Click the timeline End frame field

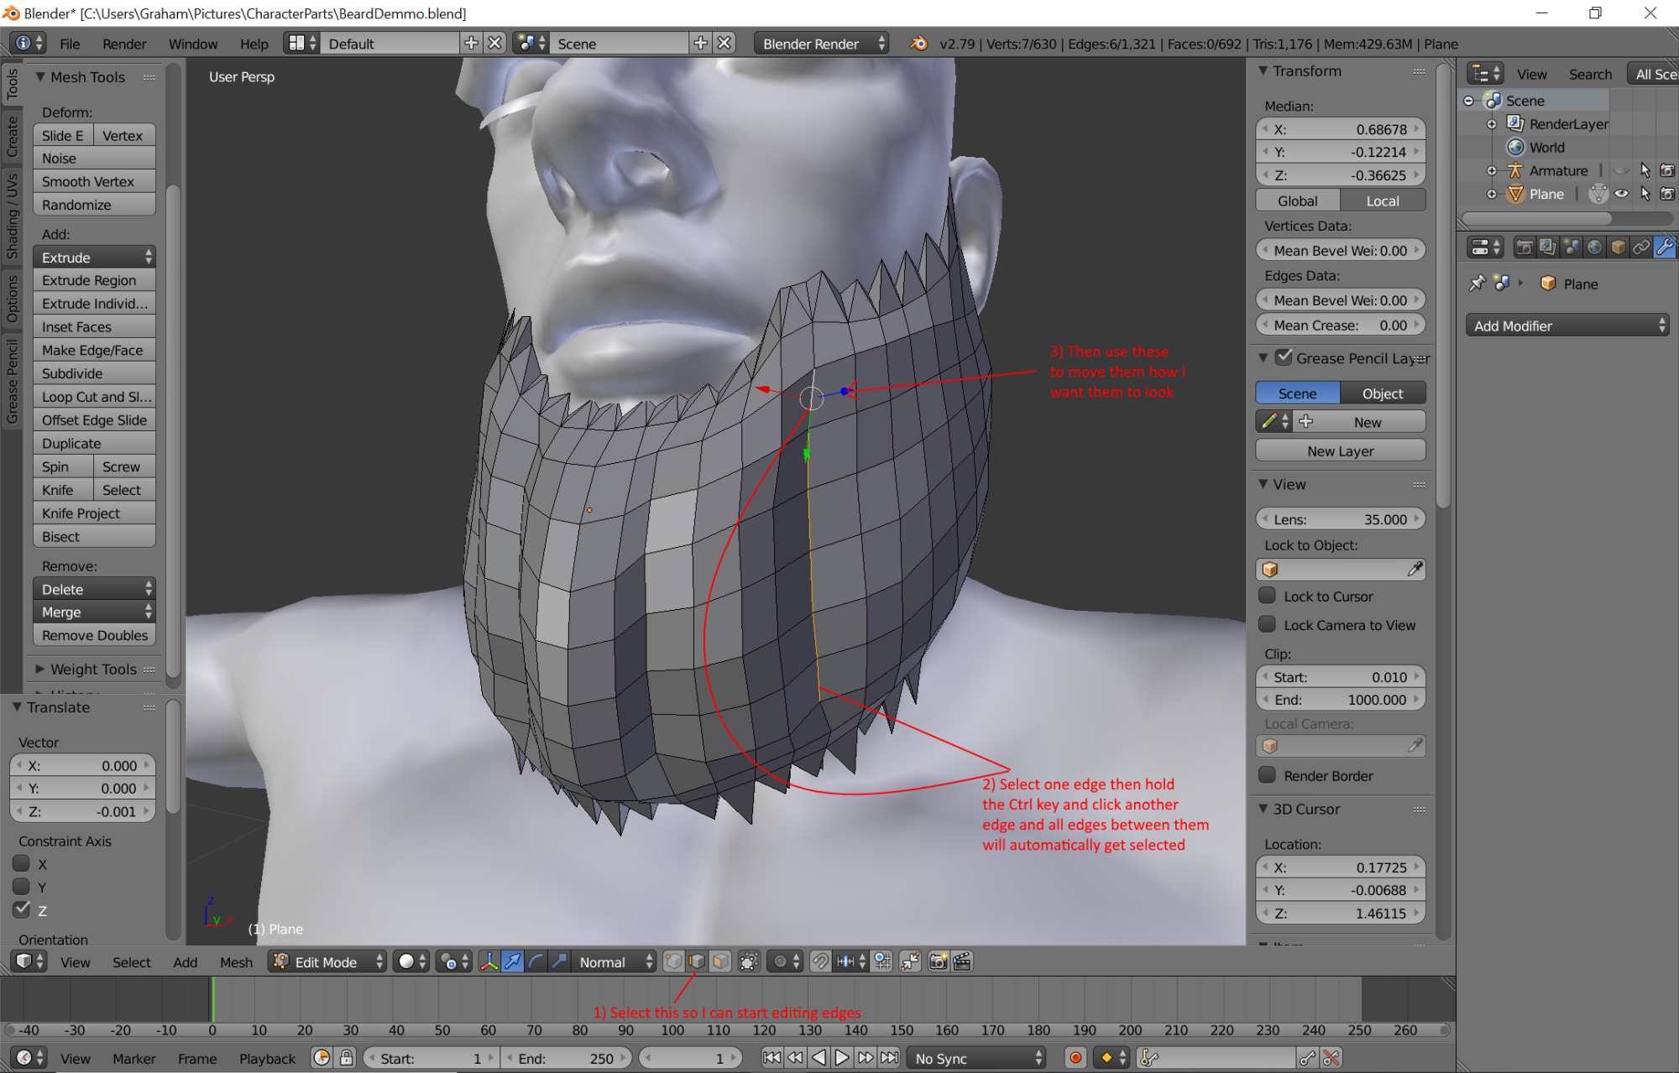pos(568,1058)
